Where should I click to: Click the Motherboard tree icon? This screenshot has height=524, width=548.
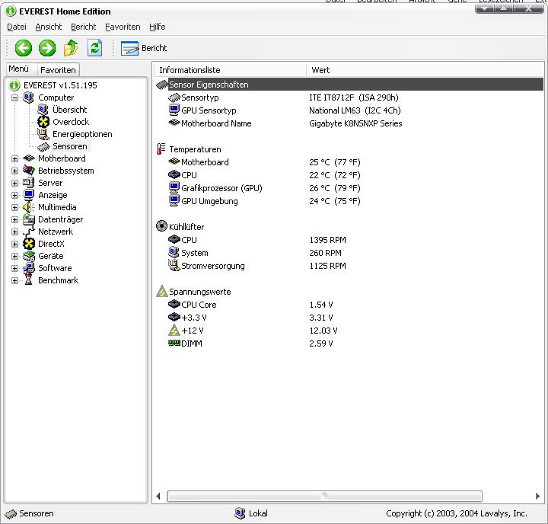pos(29,158)
